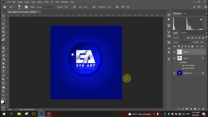
Task: Select the Eyedropper tool
Action: 3,36
